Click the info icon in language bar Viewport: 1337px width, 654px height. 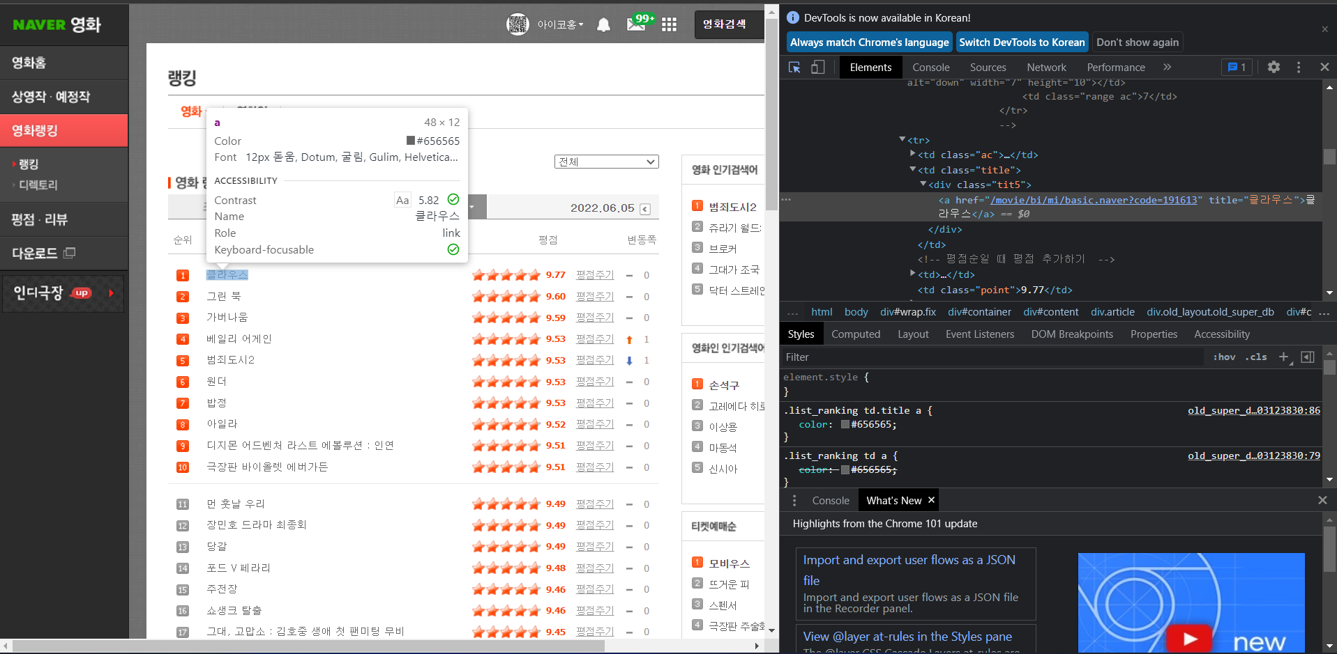click(x=793, y=18)
